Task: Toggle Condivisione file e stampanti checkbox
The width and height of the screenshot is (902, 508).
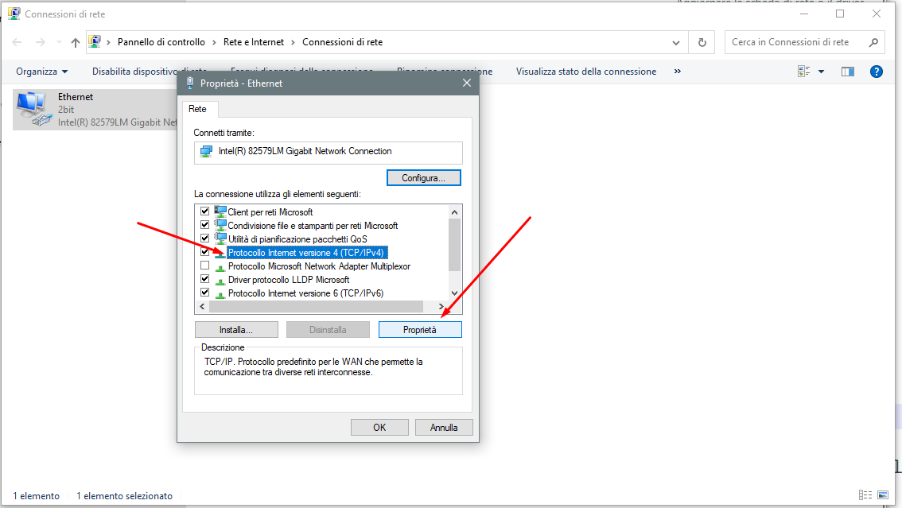Action: [204, 225]
